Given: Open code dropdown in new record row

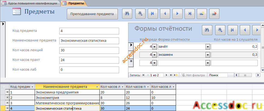Looking at the screenshot, I should pyautogui.click(x=154, y=63).
